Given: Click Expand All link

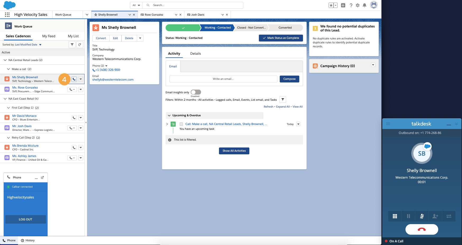Looking at the screenshot, I should pos(283,107).
